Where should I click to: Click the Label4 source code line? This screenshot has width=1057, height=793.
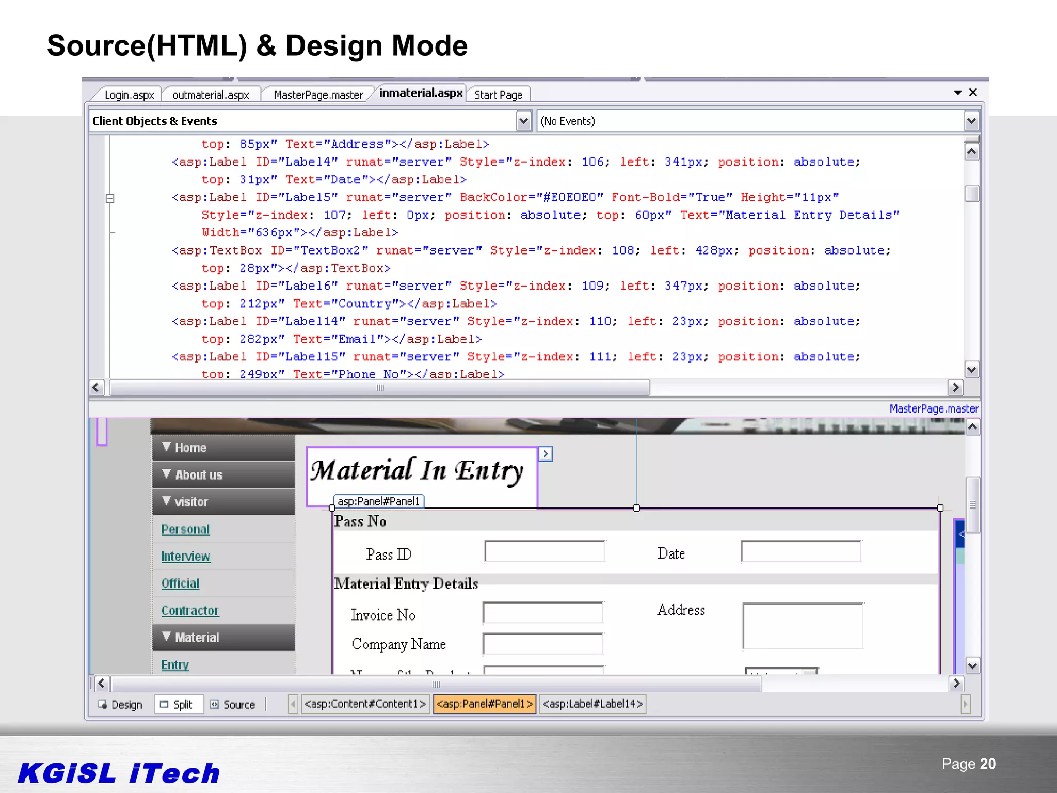(x=516, y=162)
